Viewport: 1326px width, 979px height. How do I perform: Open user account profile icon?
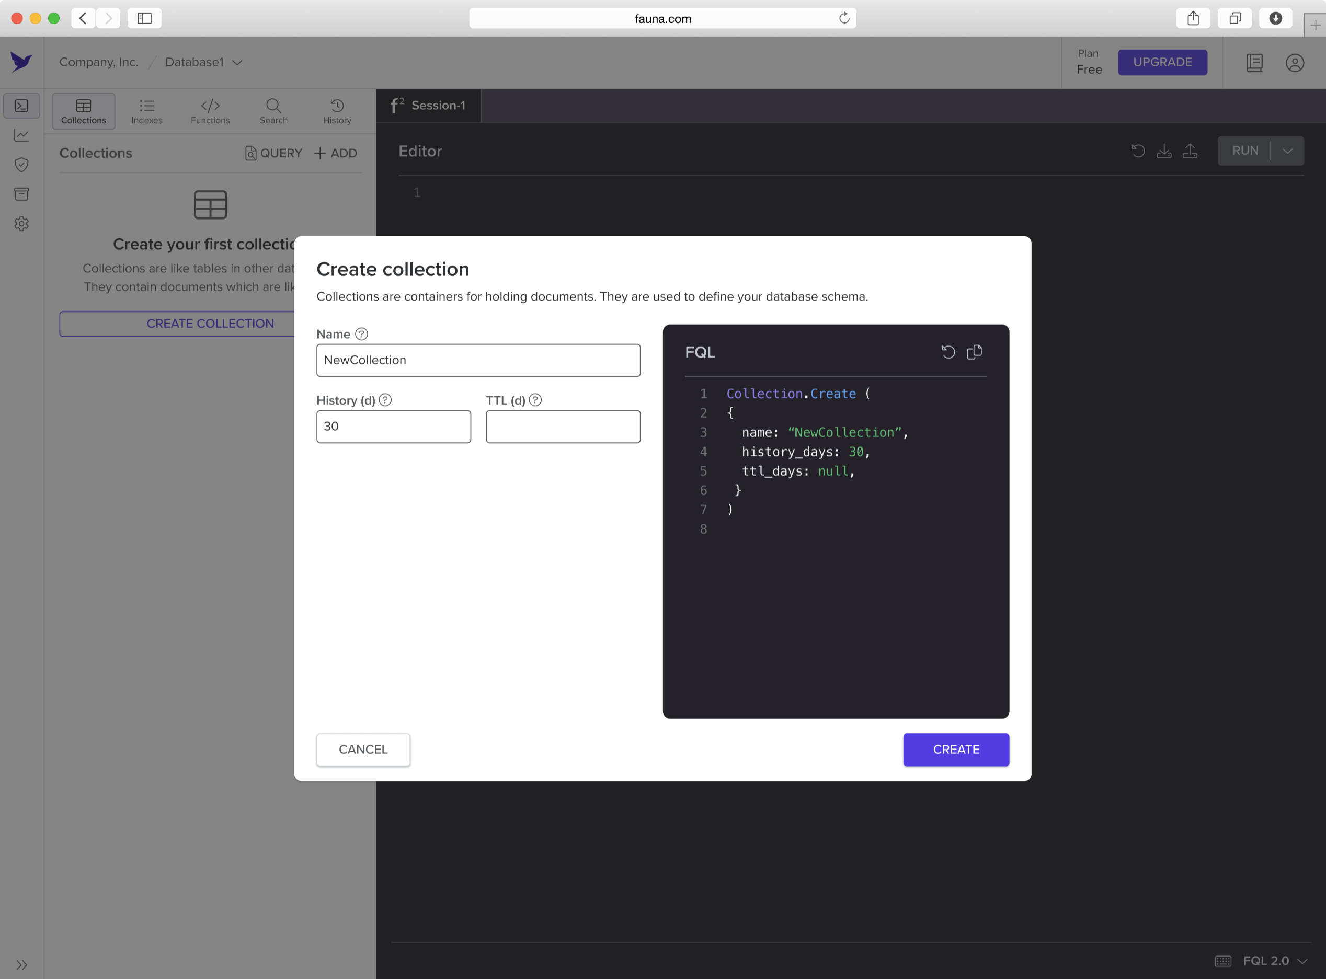coord(1295,63)
